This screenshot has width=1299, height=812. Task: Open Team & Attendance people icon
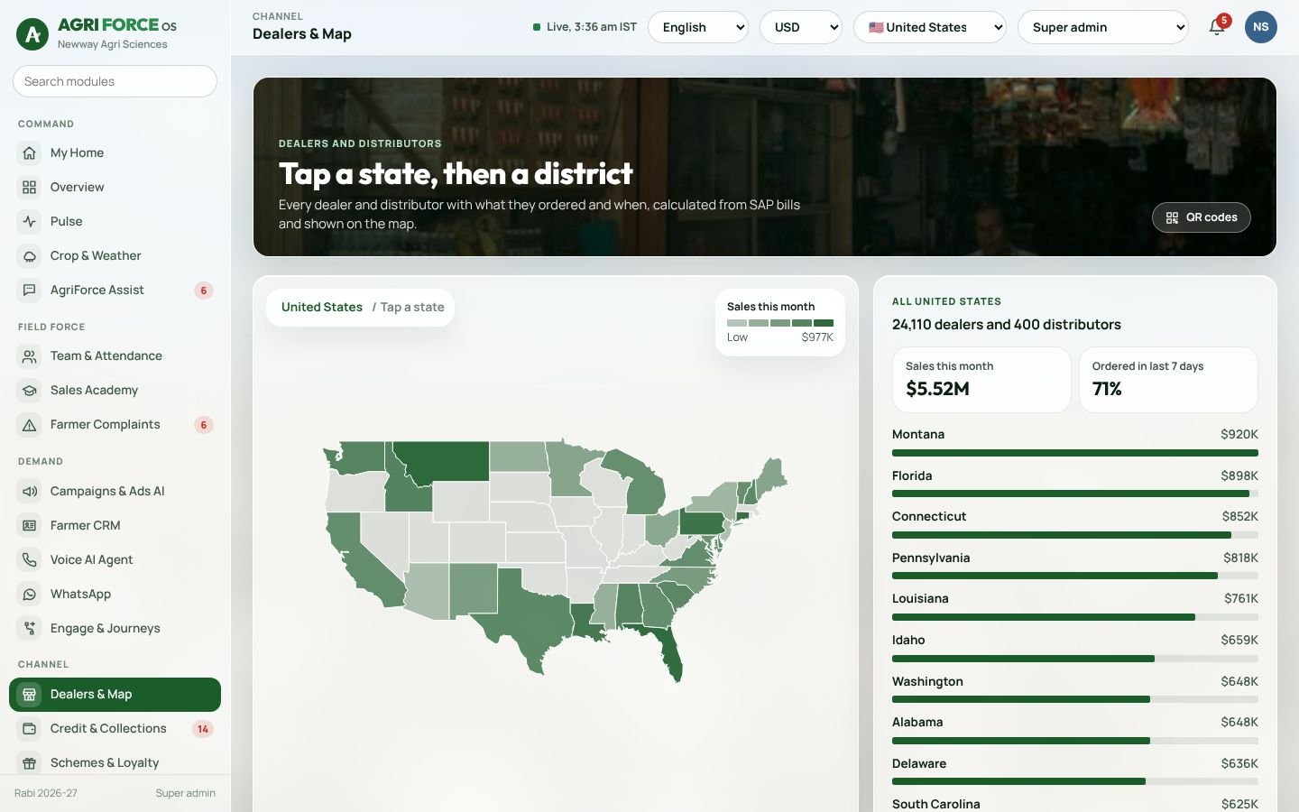point(30,356)
